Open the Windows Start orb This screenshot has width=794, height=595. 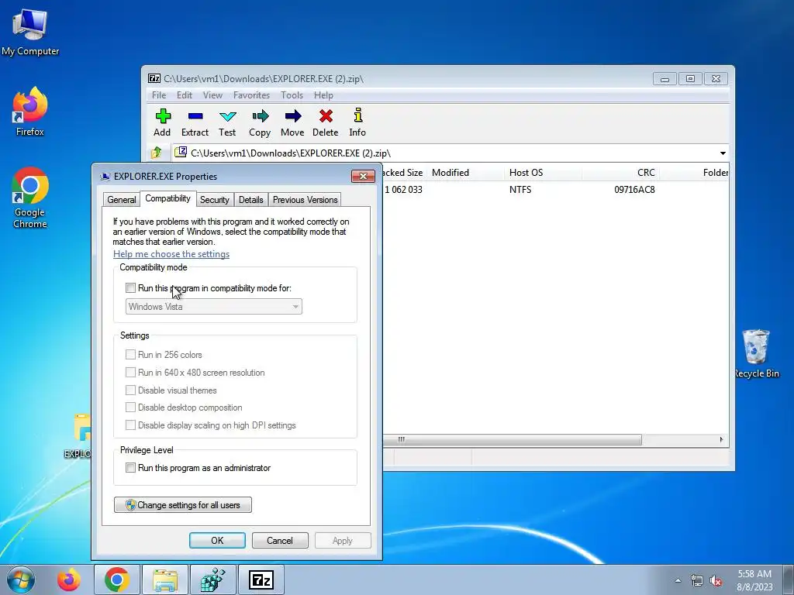tap(21, 580)
